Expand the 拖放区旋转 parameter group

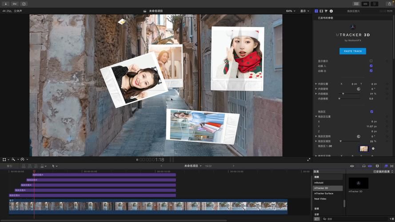[316, 136]
